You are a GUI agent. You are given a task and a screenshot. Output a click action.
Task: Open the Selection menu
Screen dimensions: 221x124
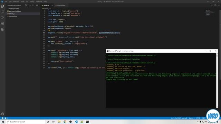click(16, 2)
